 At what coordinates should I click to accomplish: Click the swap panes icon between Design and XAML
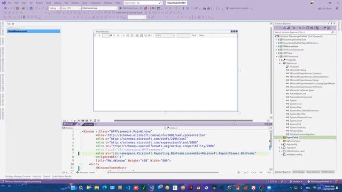coord(79,124)
